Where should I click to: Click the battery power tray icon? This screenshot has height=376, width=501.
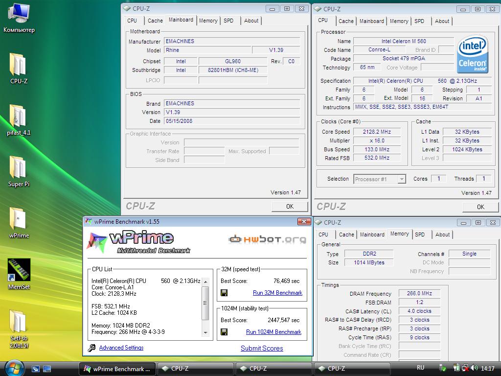click(x=456, y=368)
